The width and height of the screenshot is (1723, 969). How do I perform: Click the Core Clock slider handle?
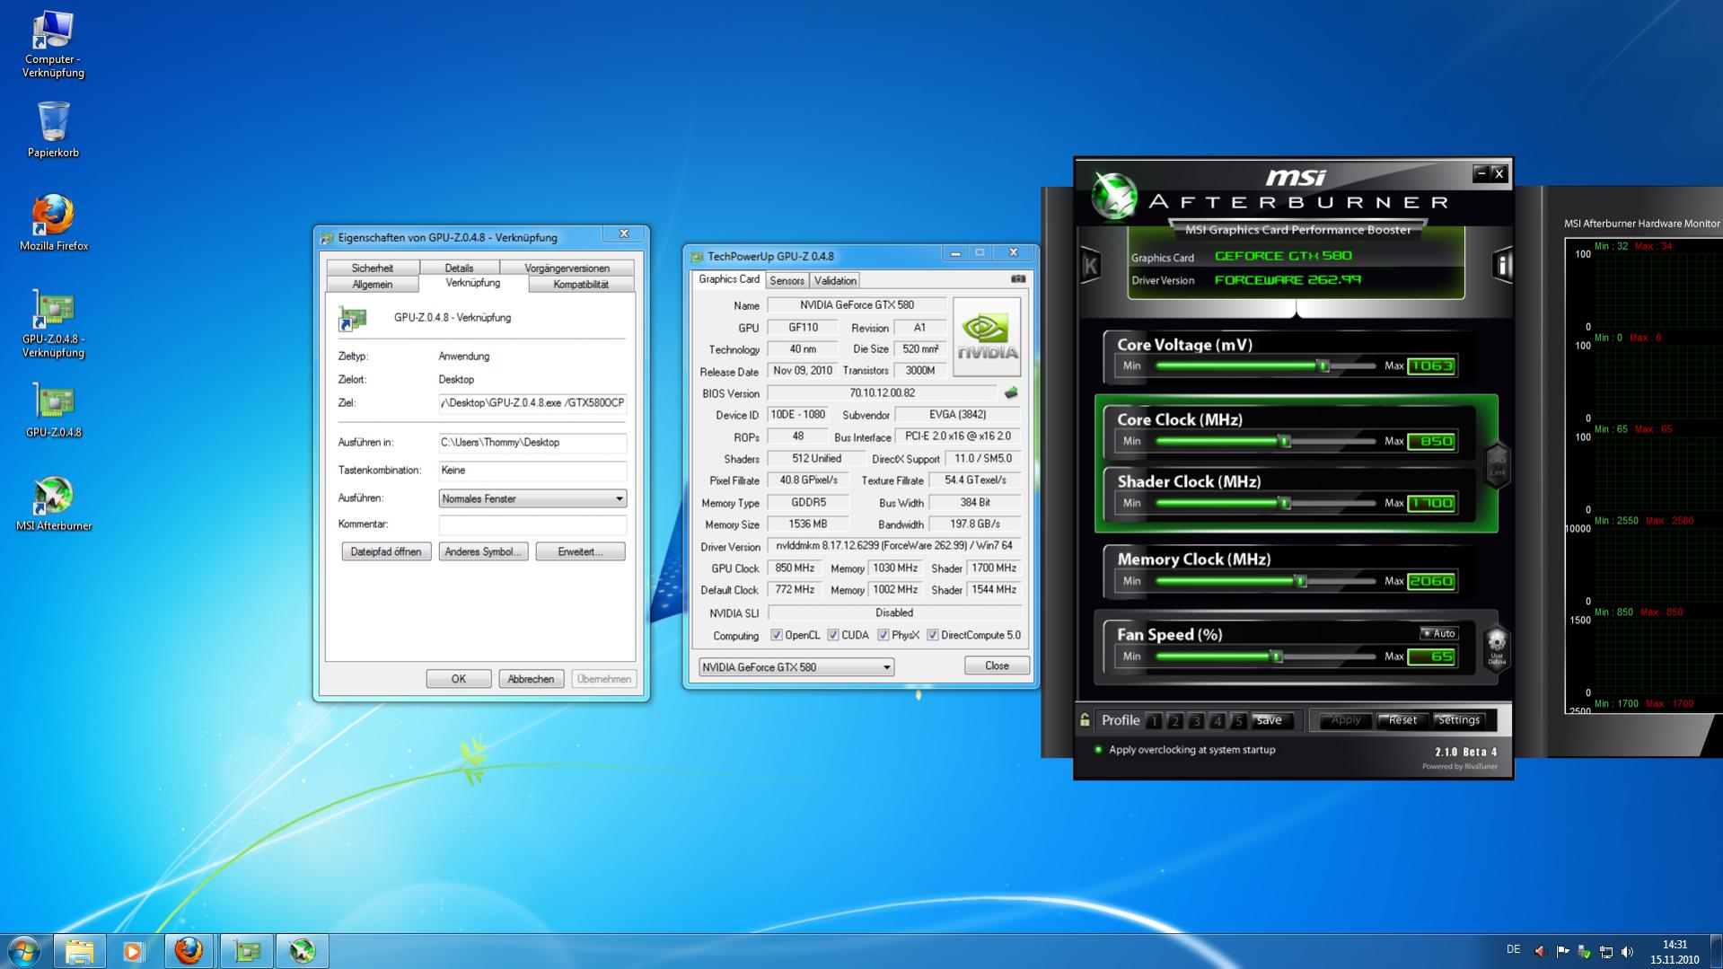(1285, 442)
